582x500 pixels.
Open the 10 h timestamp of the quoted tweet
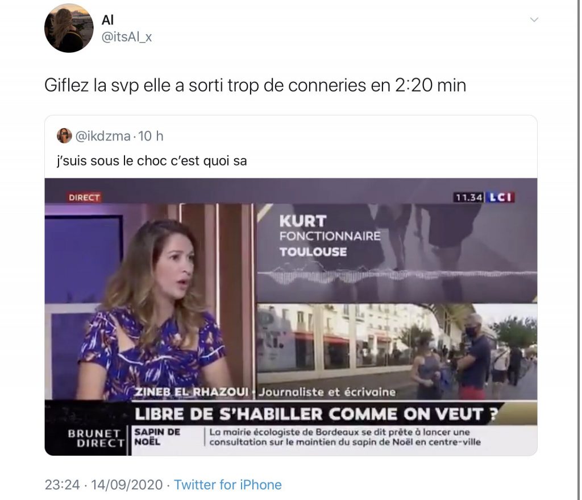(150, 137)
